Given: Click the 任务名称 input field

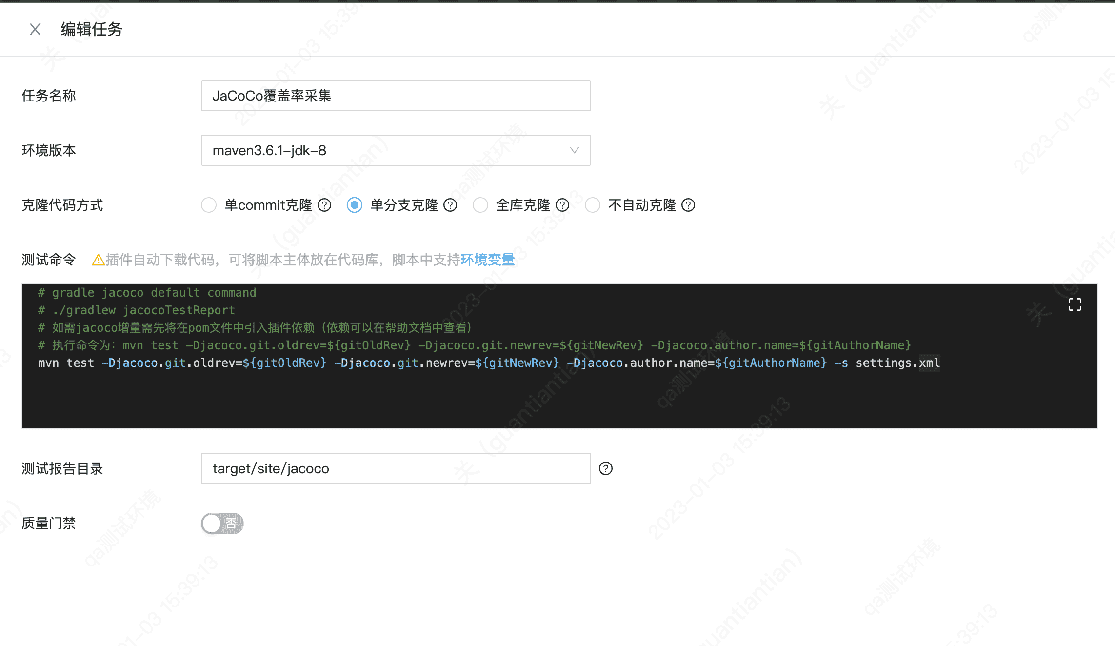Looking at the screenshot, I should tap(395, 96).
